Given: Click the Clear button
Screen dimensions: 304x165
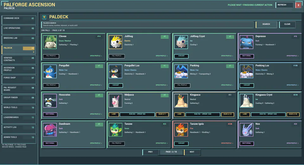Looking at the screenshot, I should click(287, 24).
